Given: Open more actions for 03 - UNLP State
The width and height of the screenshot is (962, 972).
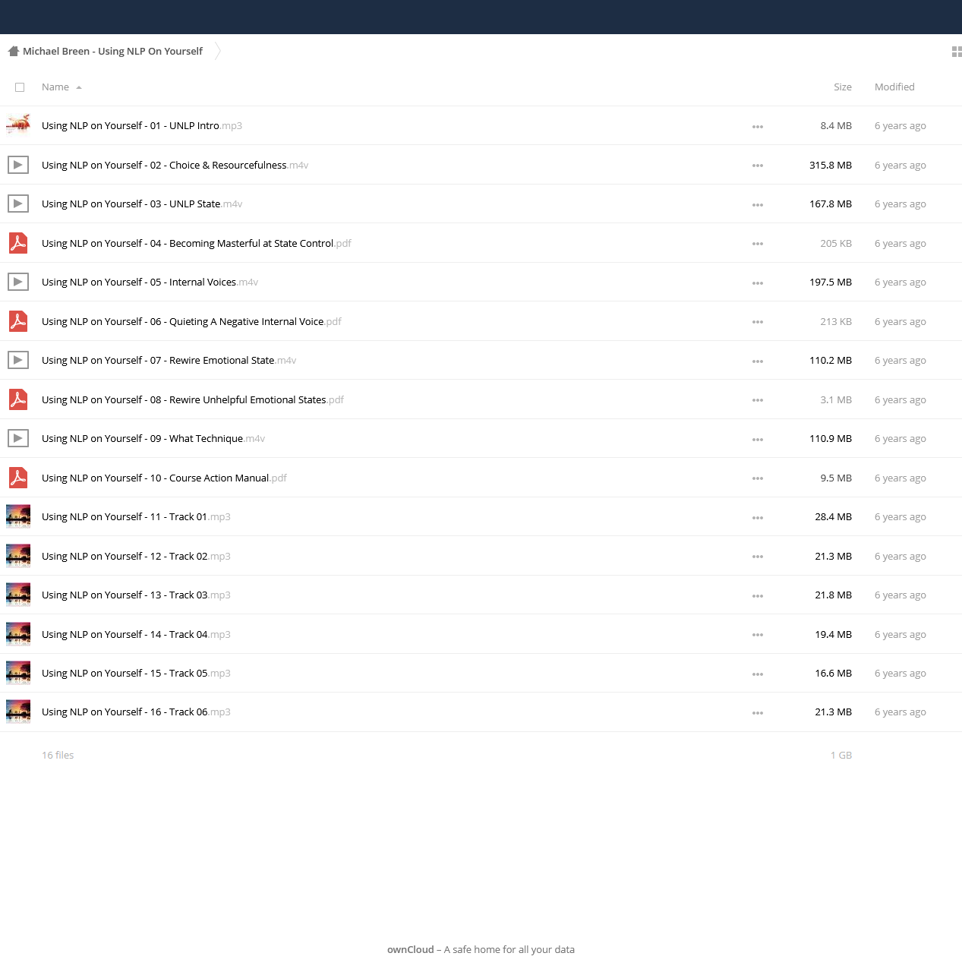Looking at the screenshot, I should click(x=758, y=205).
